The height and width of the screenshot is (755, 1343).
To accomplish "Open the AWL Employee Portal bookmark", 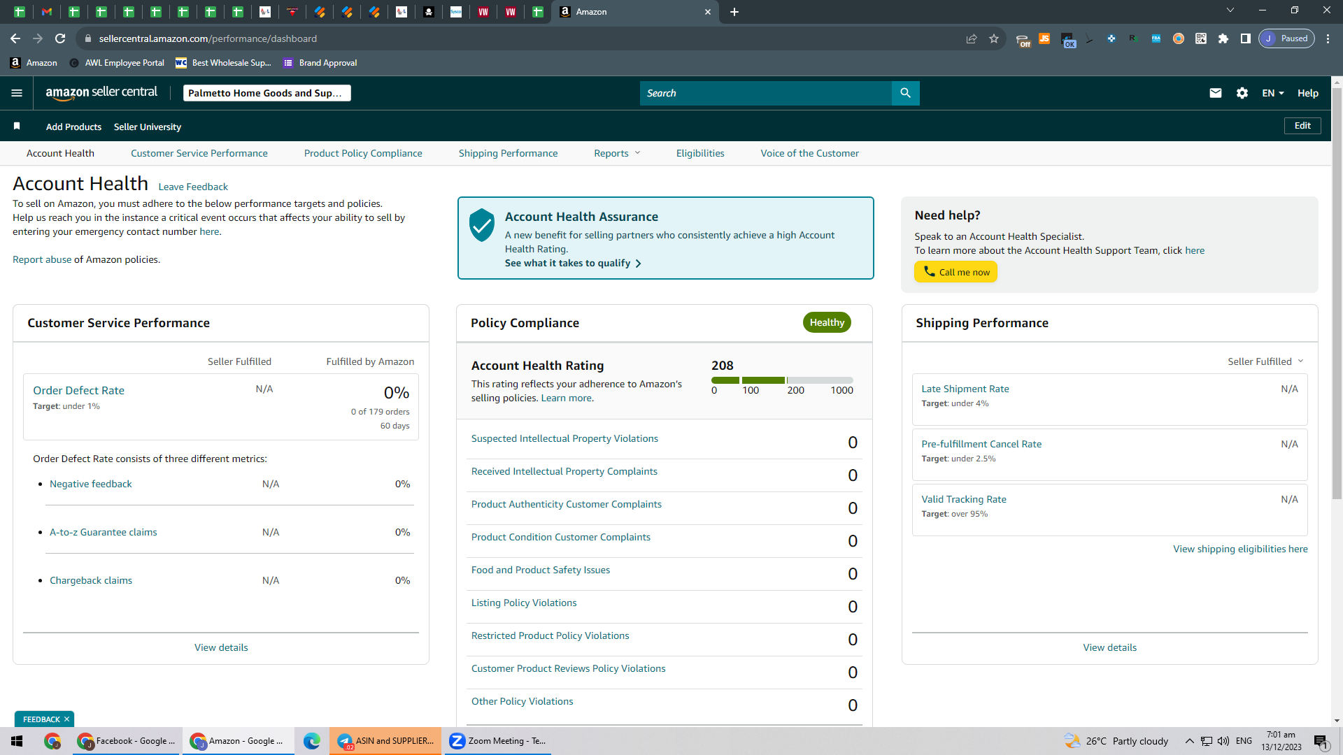I will tap(117, 63).
